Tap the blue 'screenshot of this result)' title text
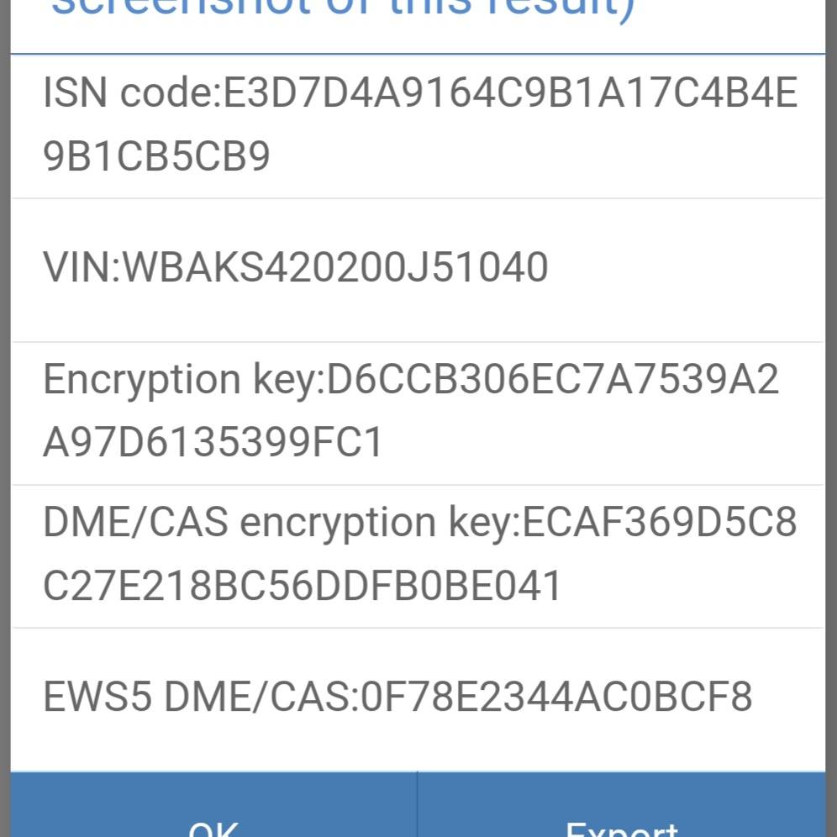This screenshot has height=837, width=837. point(343,11)
